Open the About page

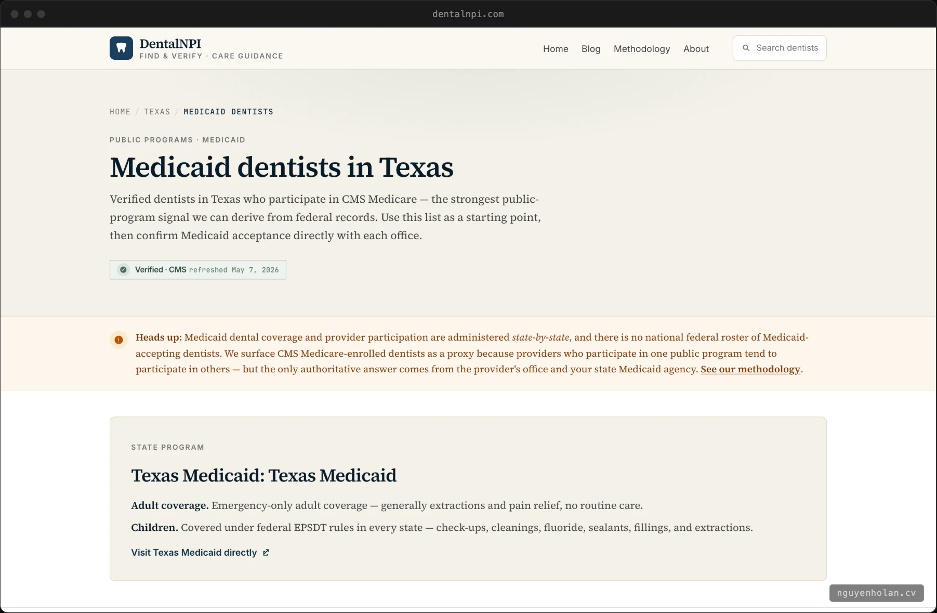[696, 48]
